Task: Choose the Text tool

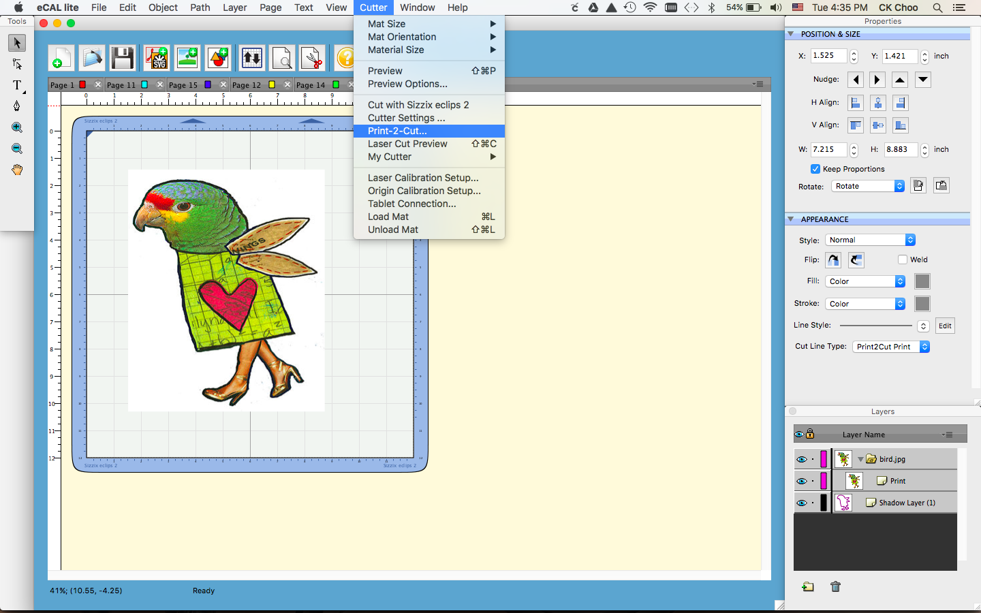Action: click(x=17, y=85)
